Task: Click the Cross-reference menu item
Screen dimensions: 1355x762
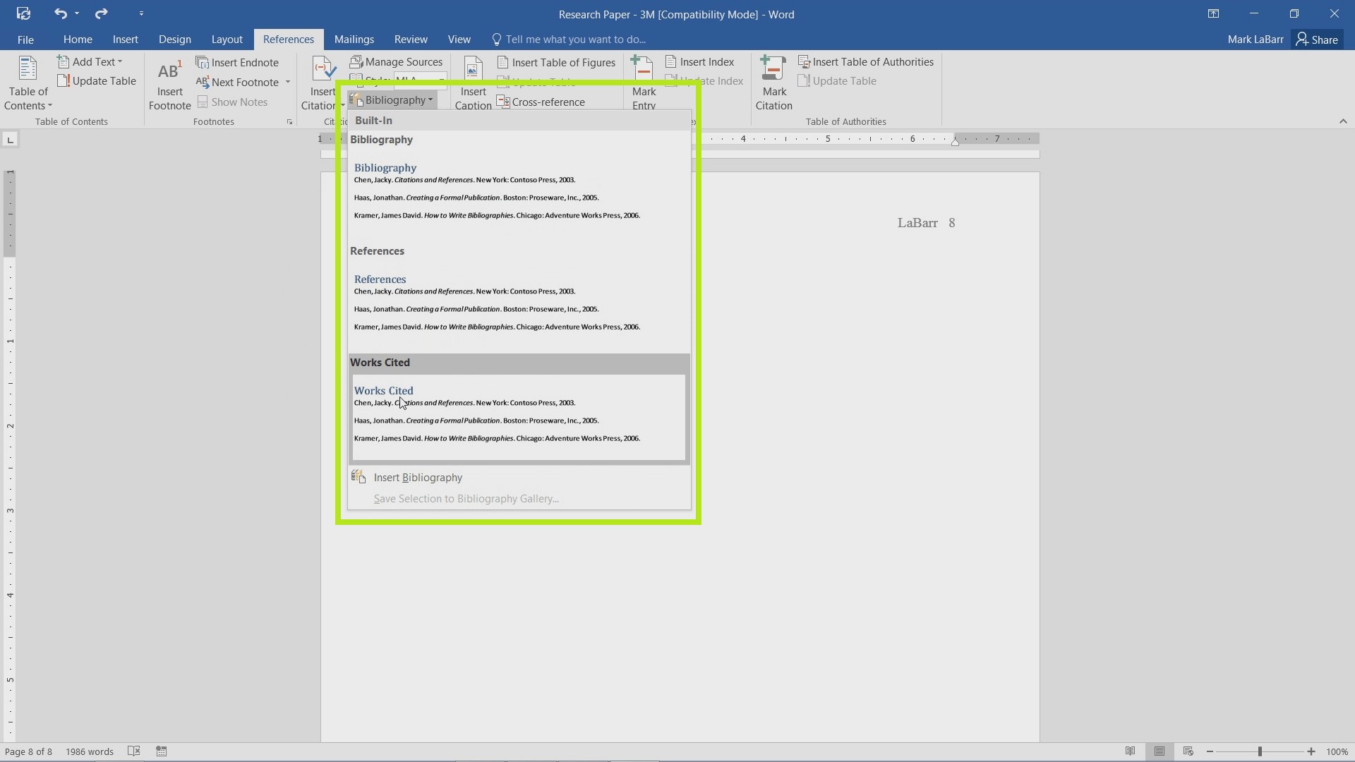Action: click(548, 102)
